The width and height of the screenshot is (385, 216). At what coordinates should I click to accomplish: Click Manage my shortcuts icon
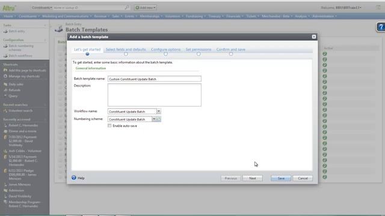[x=5, y=76]
